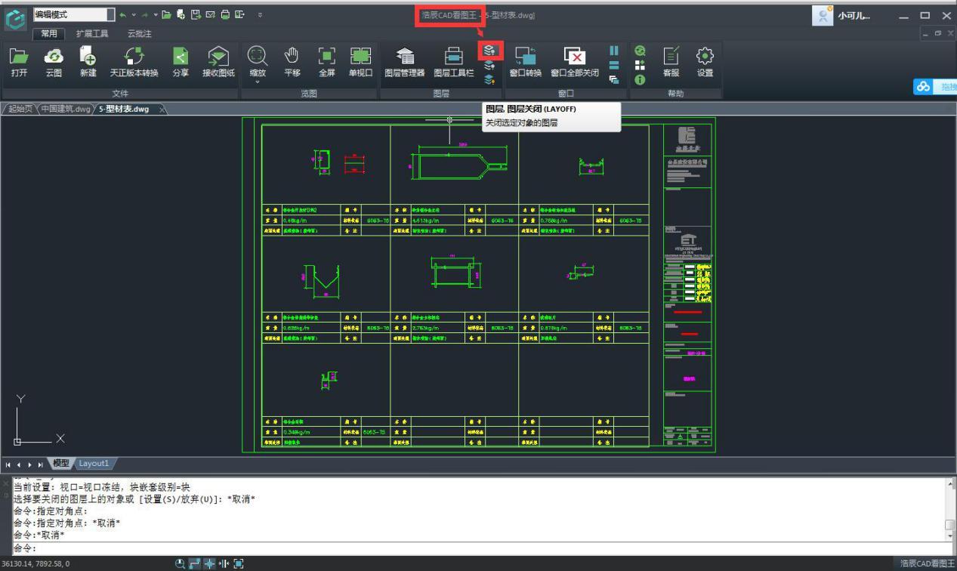Image resolution: width=957 pixels, height=571 pixels.
Task: Go to last layout tab arrow
Action: (x=40, y=464)
